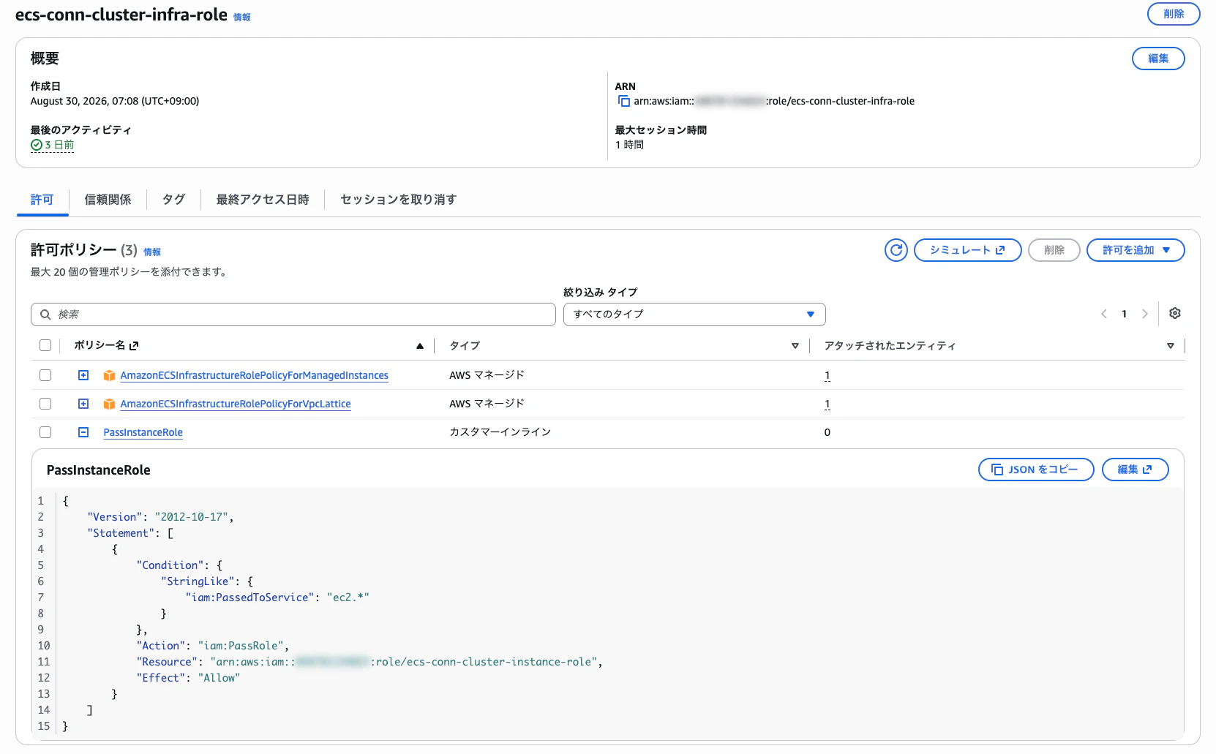Click the 1 時間 max session value

(x=630, y=145)
